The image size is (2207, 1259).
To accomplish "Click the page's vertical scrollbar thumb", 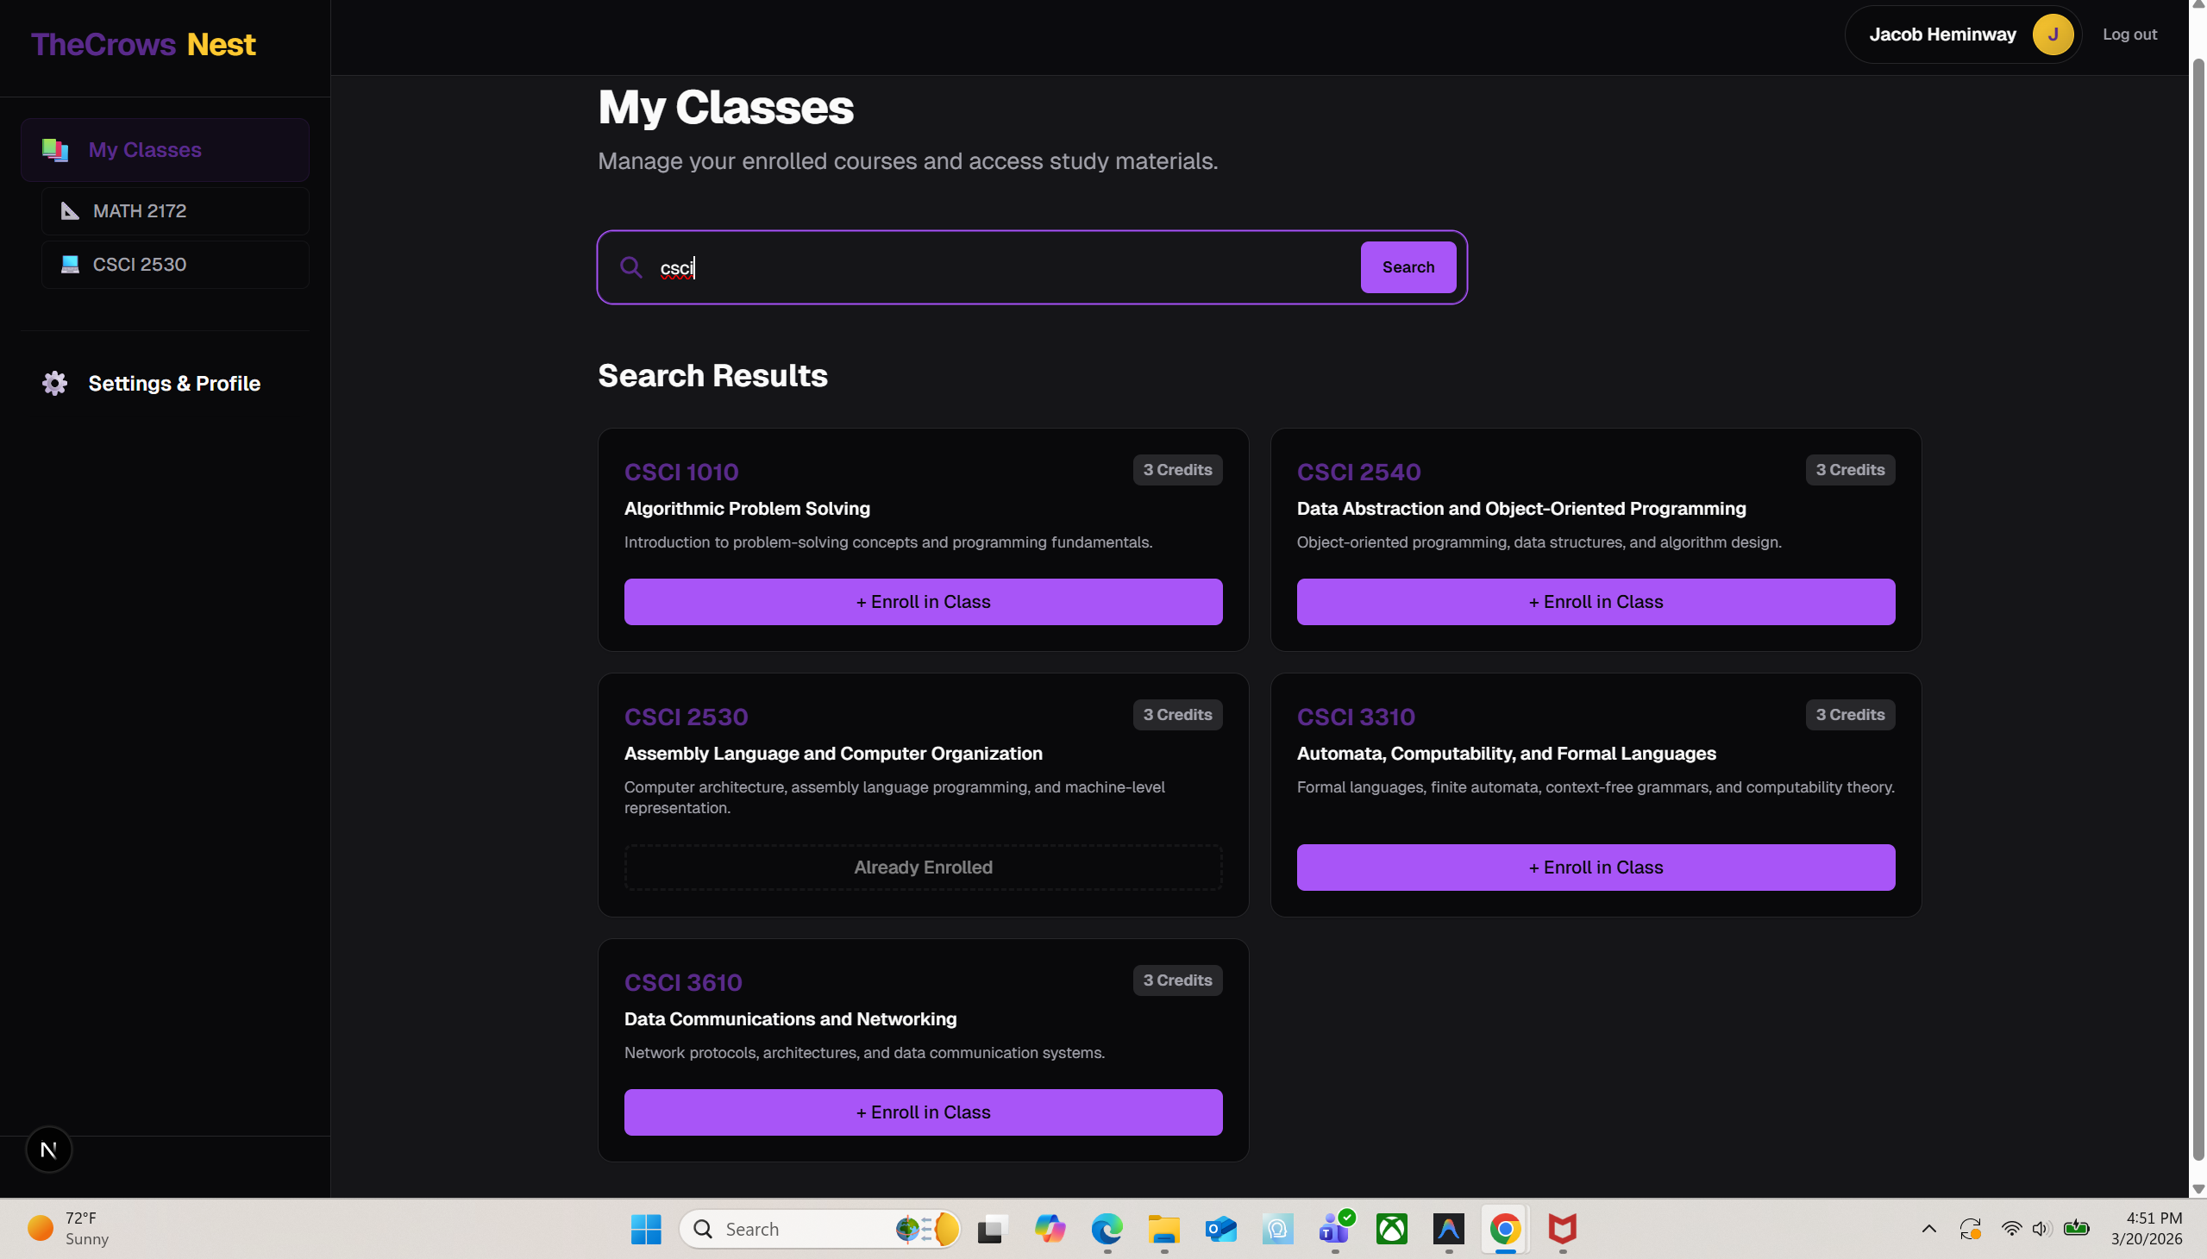I will tap(2198, 605).
